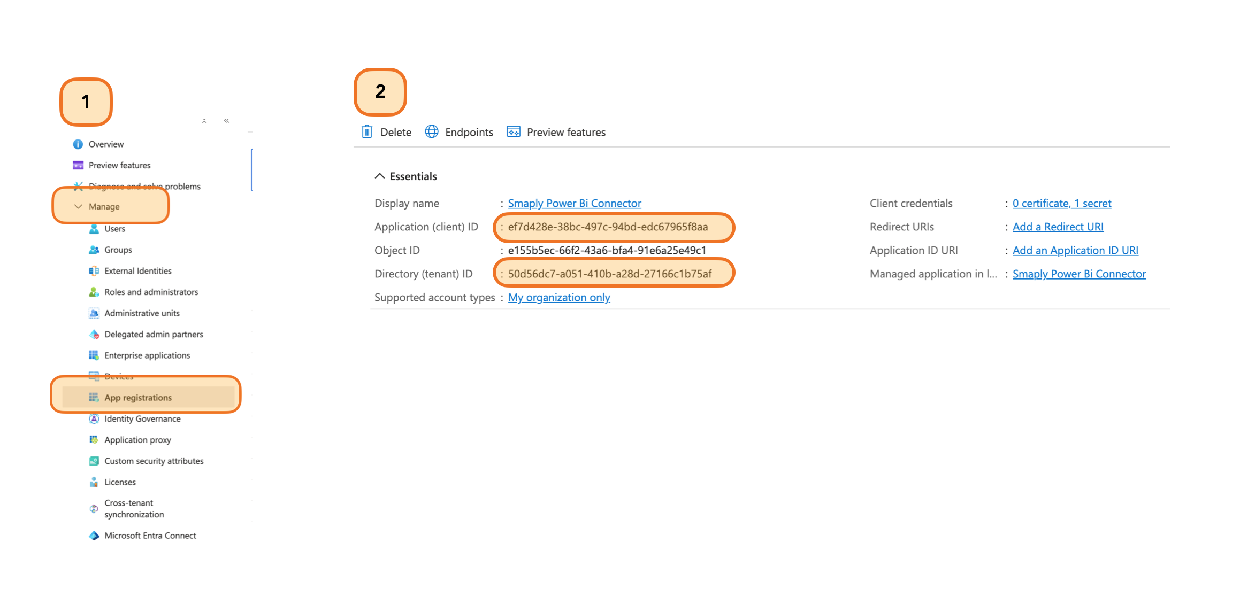Click Add a Redirect URI link
This screenshot has width=1240, height=589.
(1058, 227)
